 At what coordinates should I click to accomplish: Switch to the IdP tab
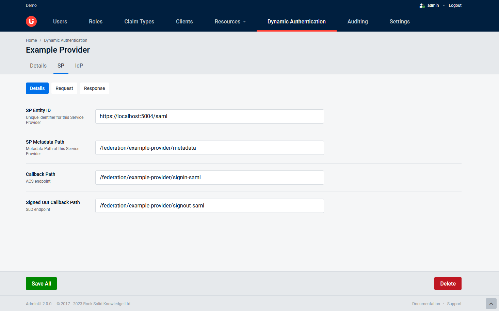tap(79, 66)
